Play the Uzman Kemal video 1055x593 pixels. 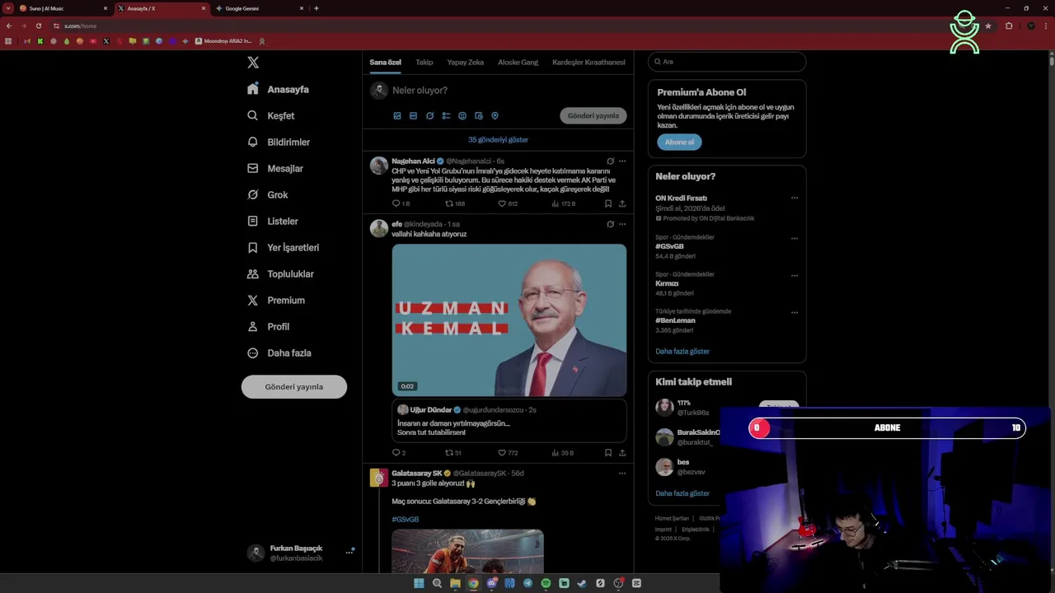tap(509, 320)
